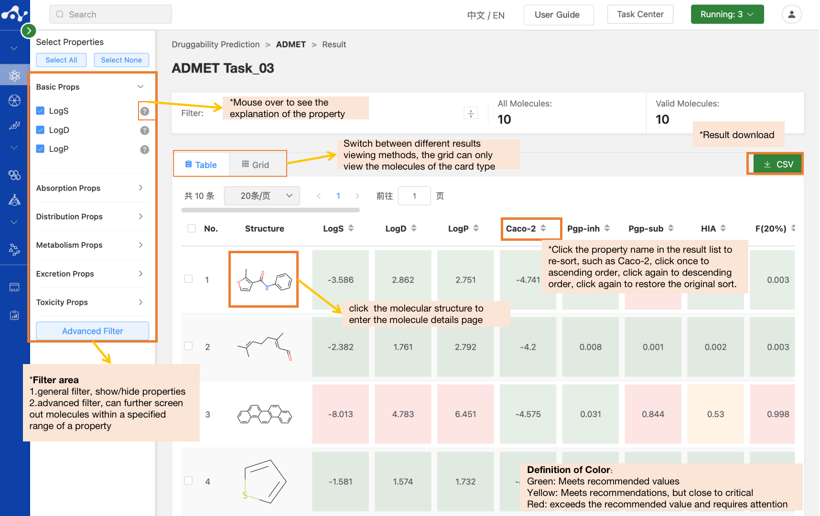Select the checkbox for molecule row 2

[188, 346]
